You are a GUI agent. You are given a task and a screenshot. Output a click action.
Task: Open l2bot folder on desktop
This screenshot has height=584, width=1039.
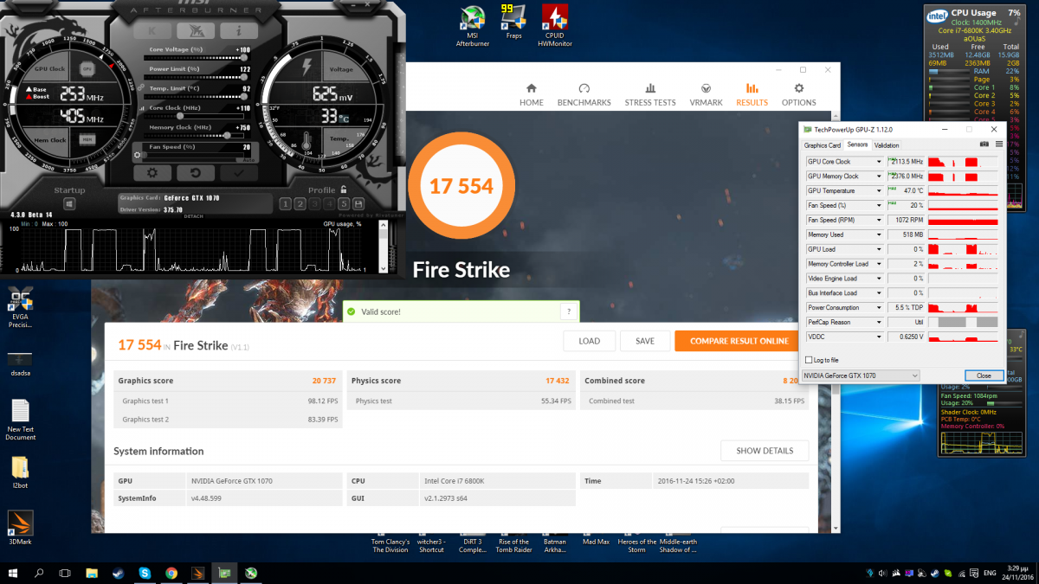coord(20,474)
